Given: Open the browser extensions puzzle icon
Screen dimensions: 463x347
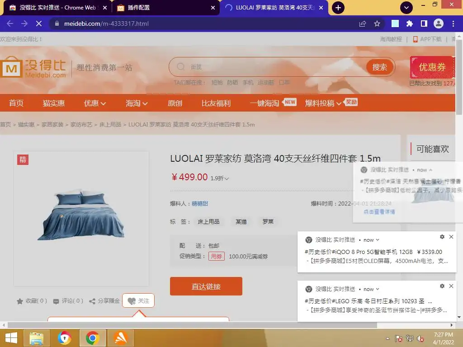Looking at the screenshot, I should (x=410, y=23).
